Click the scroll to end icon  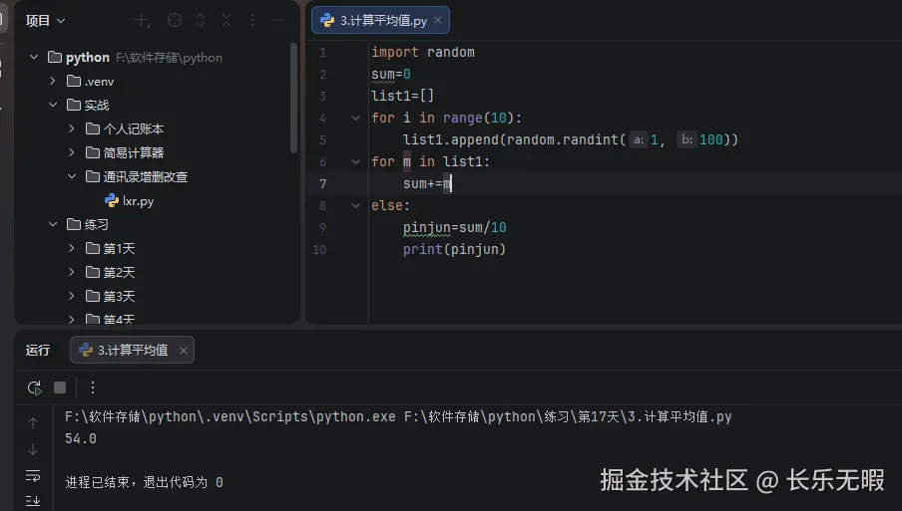pyautogui.click(x=33, y=501)
